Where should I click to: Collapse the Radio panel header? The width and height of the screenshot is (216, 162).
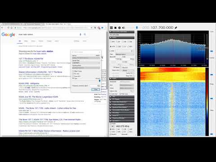pos(122,38)
